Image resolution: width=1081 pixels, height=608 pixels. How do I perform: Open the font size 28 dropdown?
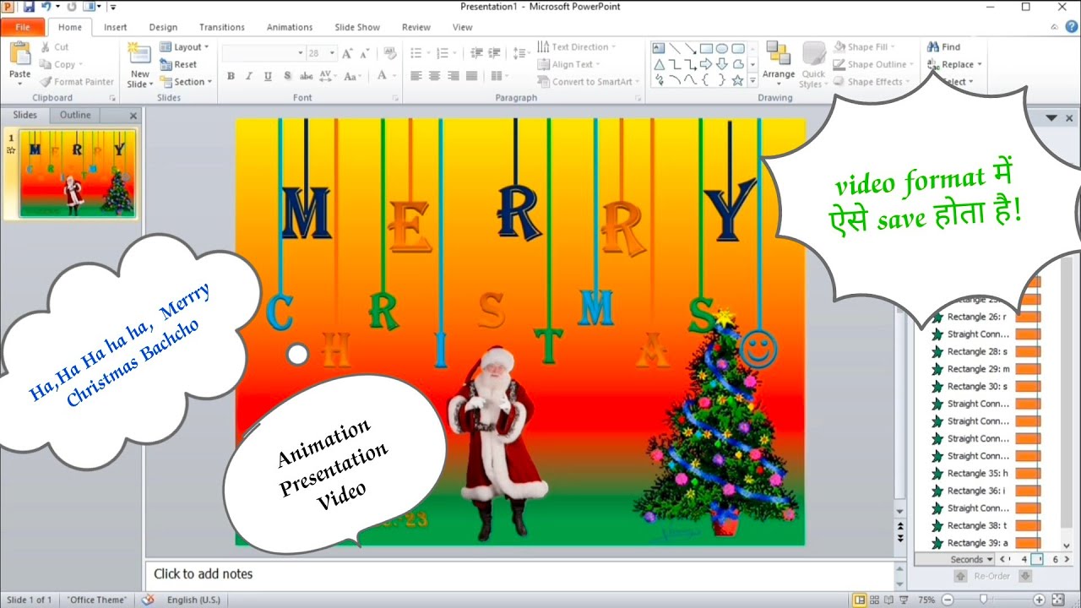tap(332, 53)
